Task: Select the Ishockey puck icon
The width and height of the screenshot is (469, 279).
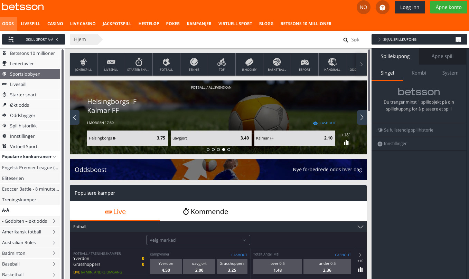Action: click(249, 64)
